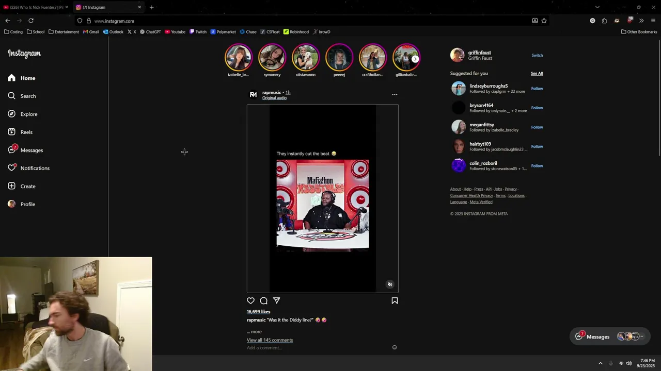Open Messages in the left sidebar

coord(25,150)
